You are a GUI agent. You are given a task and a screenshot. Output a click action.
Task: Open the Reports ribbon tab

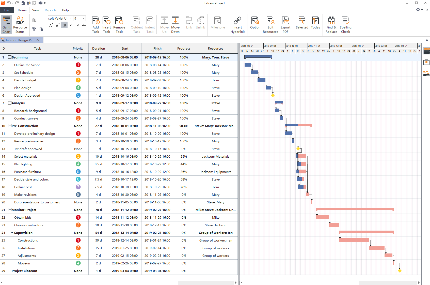pos(50,10)
